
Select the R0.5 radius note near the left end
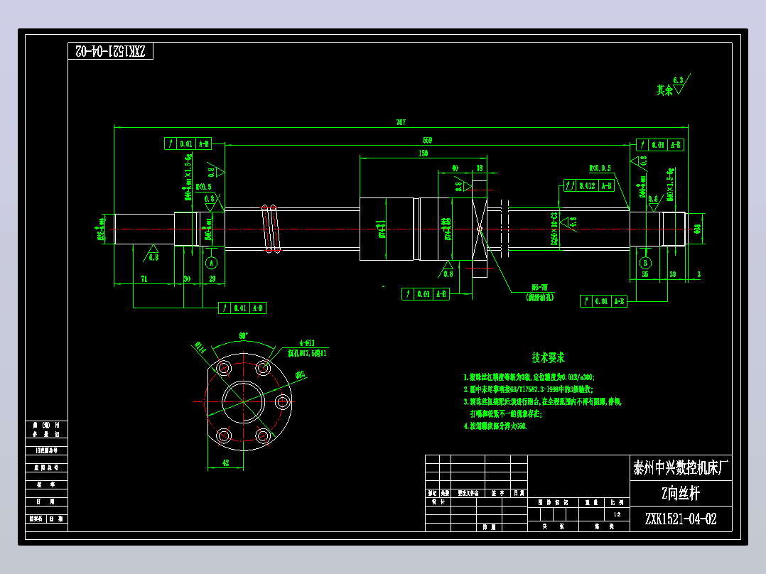click(x=204, y=187)
